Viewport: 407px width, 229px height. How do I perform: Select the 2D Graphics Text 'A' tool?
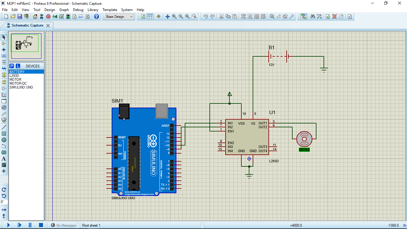coord(4,159)
